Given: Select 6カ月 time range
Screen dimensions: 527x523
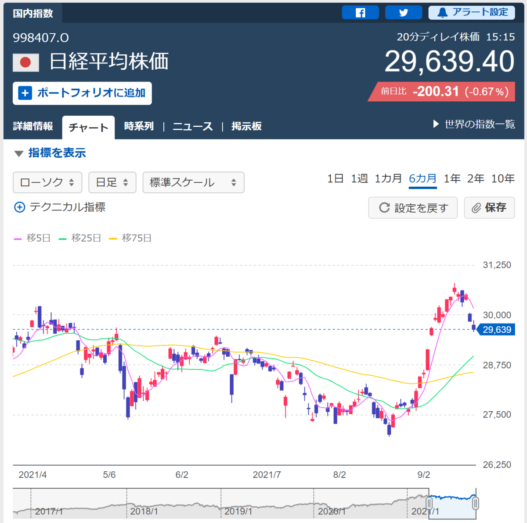Looking at the screenshot, I should (x=422, y=178).
